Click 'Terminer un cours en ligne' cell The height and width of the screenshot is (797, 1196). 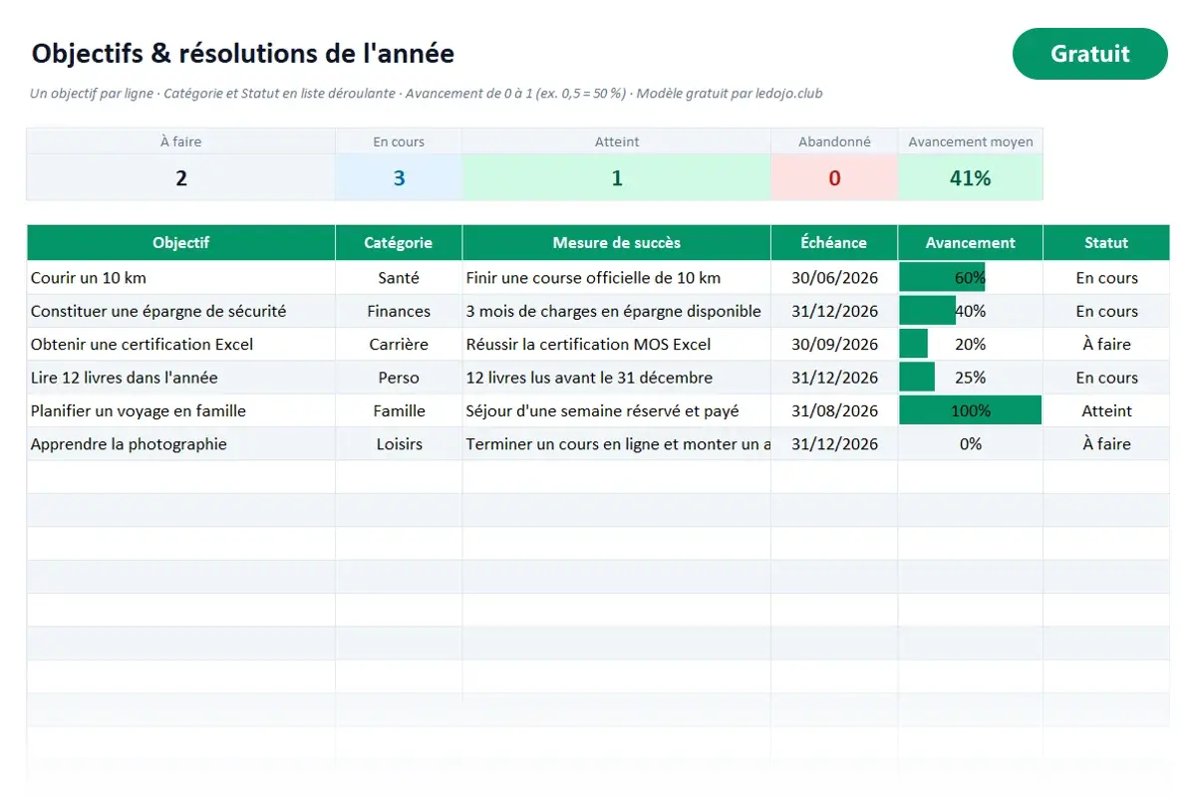pos(616,443)
